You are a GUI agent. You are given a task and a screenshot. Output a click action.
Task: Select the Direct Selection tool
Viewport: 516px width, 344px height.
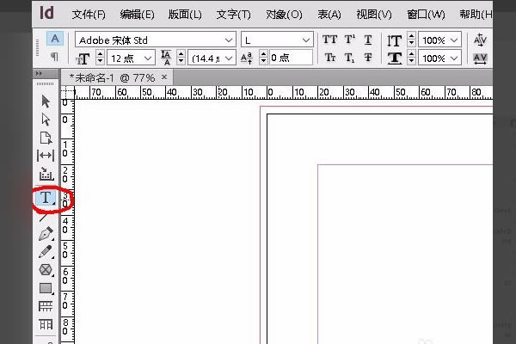(46, 120)
